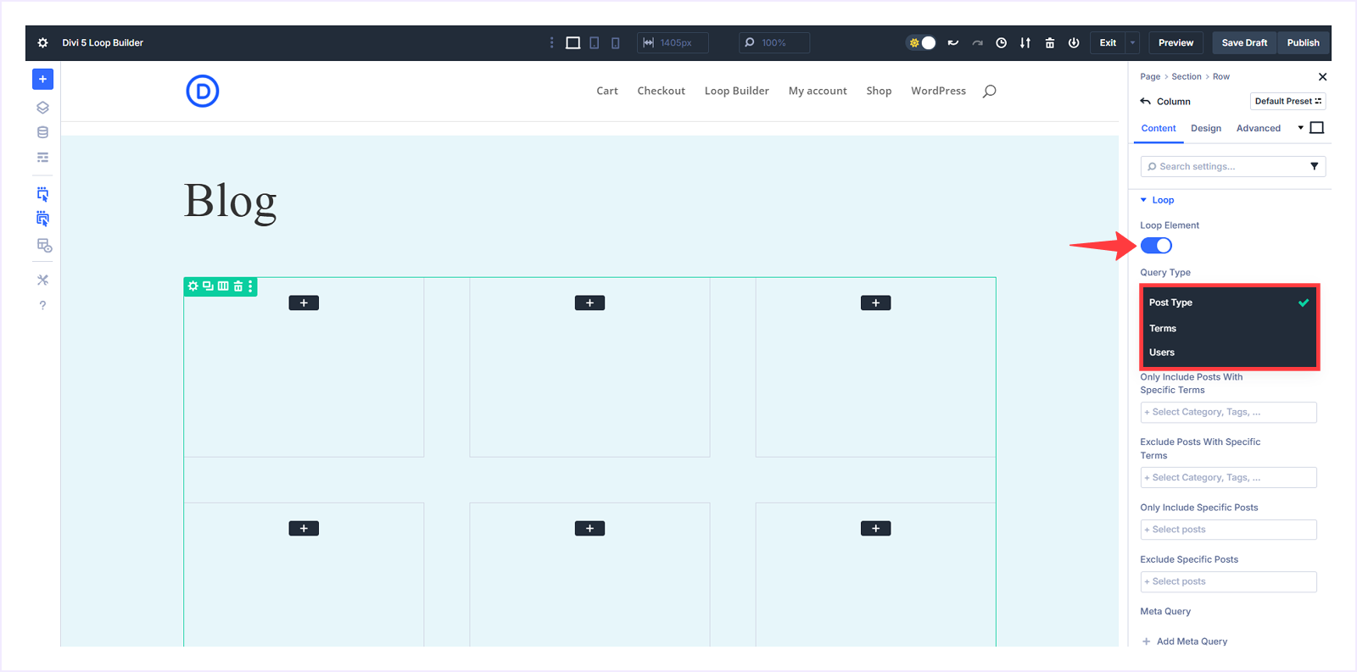Viewport: 1357px width, 672px height.
Task: Open the tabs overflow caret dropdown
Action: coord(1300,128)
